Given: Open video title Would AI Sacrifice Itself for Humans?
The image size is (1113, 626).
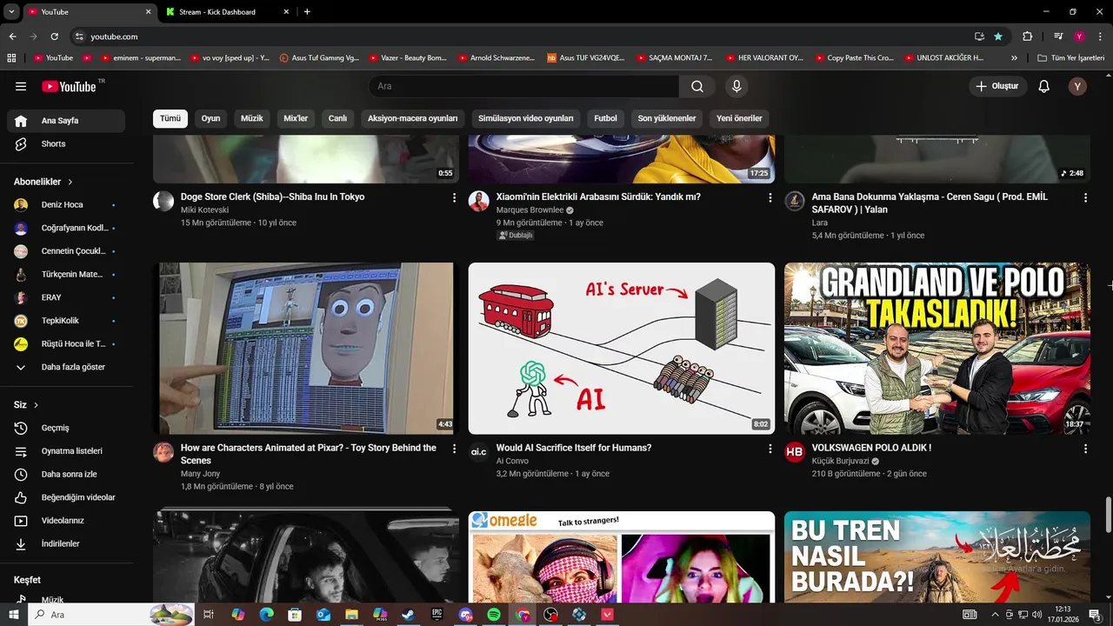Looking at the screenshot, I should (574, 448).
